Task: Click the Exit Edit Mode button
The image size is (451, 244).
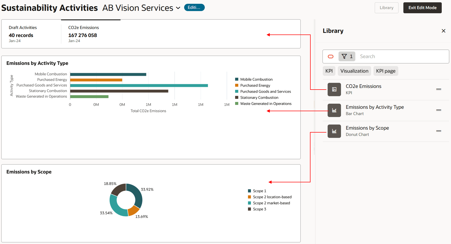Action: pyautogui.click(x=422, y=8)
